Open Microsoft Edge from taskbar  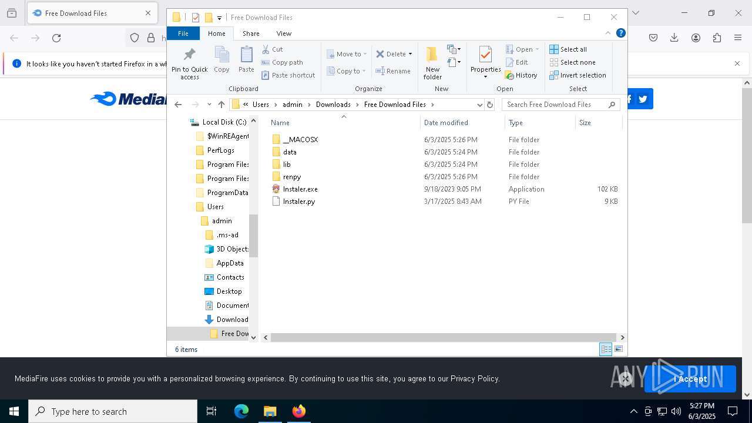(241, 411)
